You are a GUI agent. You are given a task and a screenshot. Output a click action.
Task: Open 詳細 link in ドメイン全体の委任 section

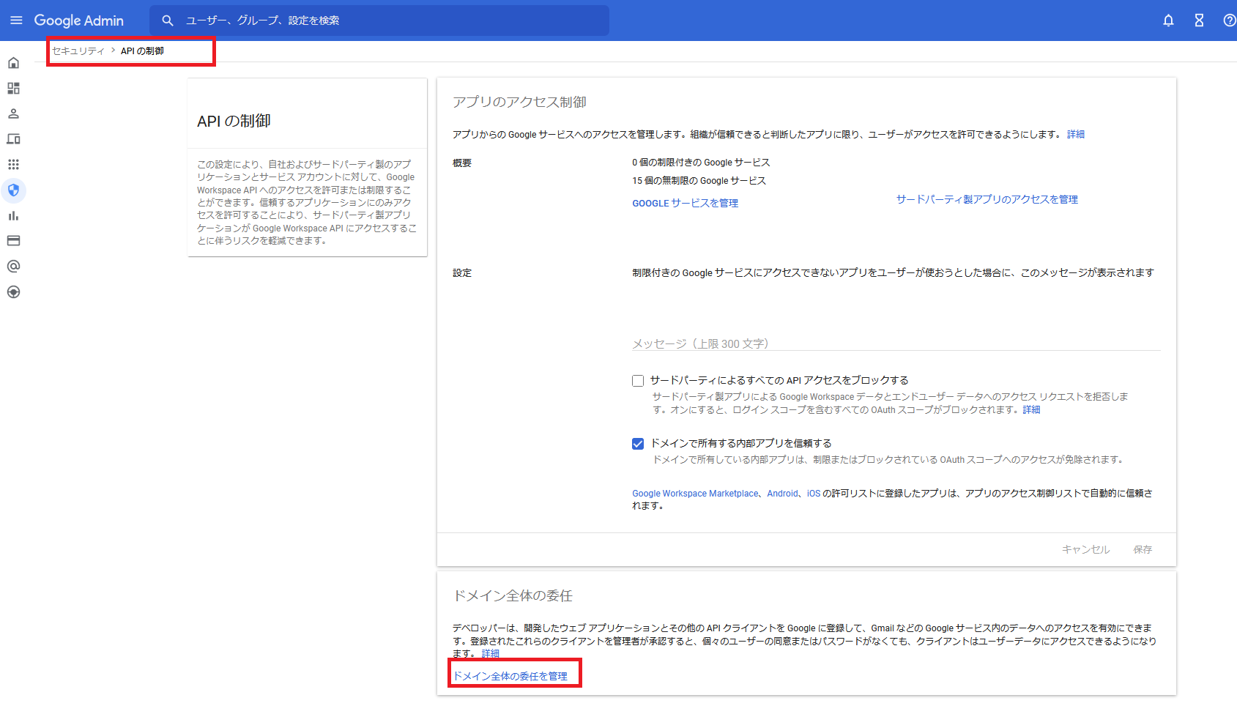coord(490,654)
